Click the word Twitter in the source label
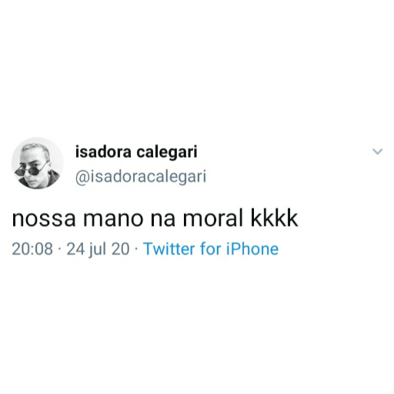This screenshot has width=394, height=394. click(169, 249)
